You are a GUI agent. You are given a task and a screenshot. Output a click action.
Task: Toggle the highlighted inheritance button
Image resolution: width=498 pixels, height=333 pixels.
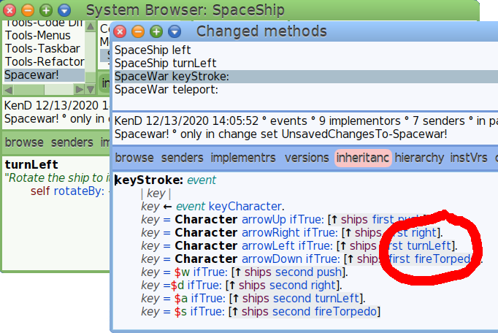tap(364, 158)
